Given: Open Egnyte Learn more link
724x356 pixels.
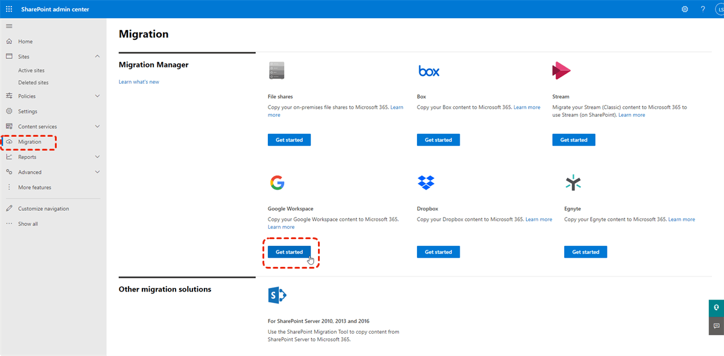Looking at the screenshot, I should coord(682,219).
